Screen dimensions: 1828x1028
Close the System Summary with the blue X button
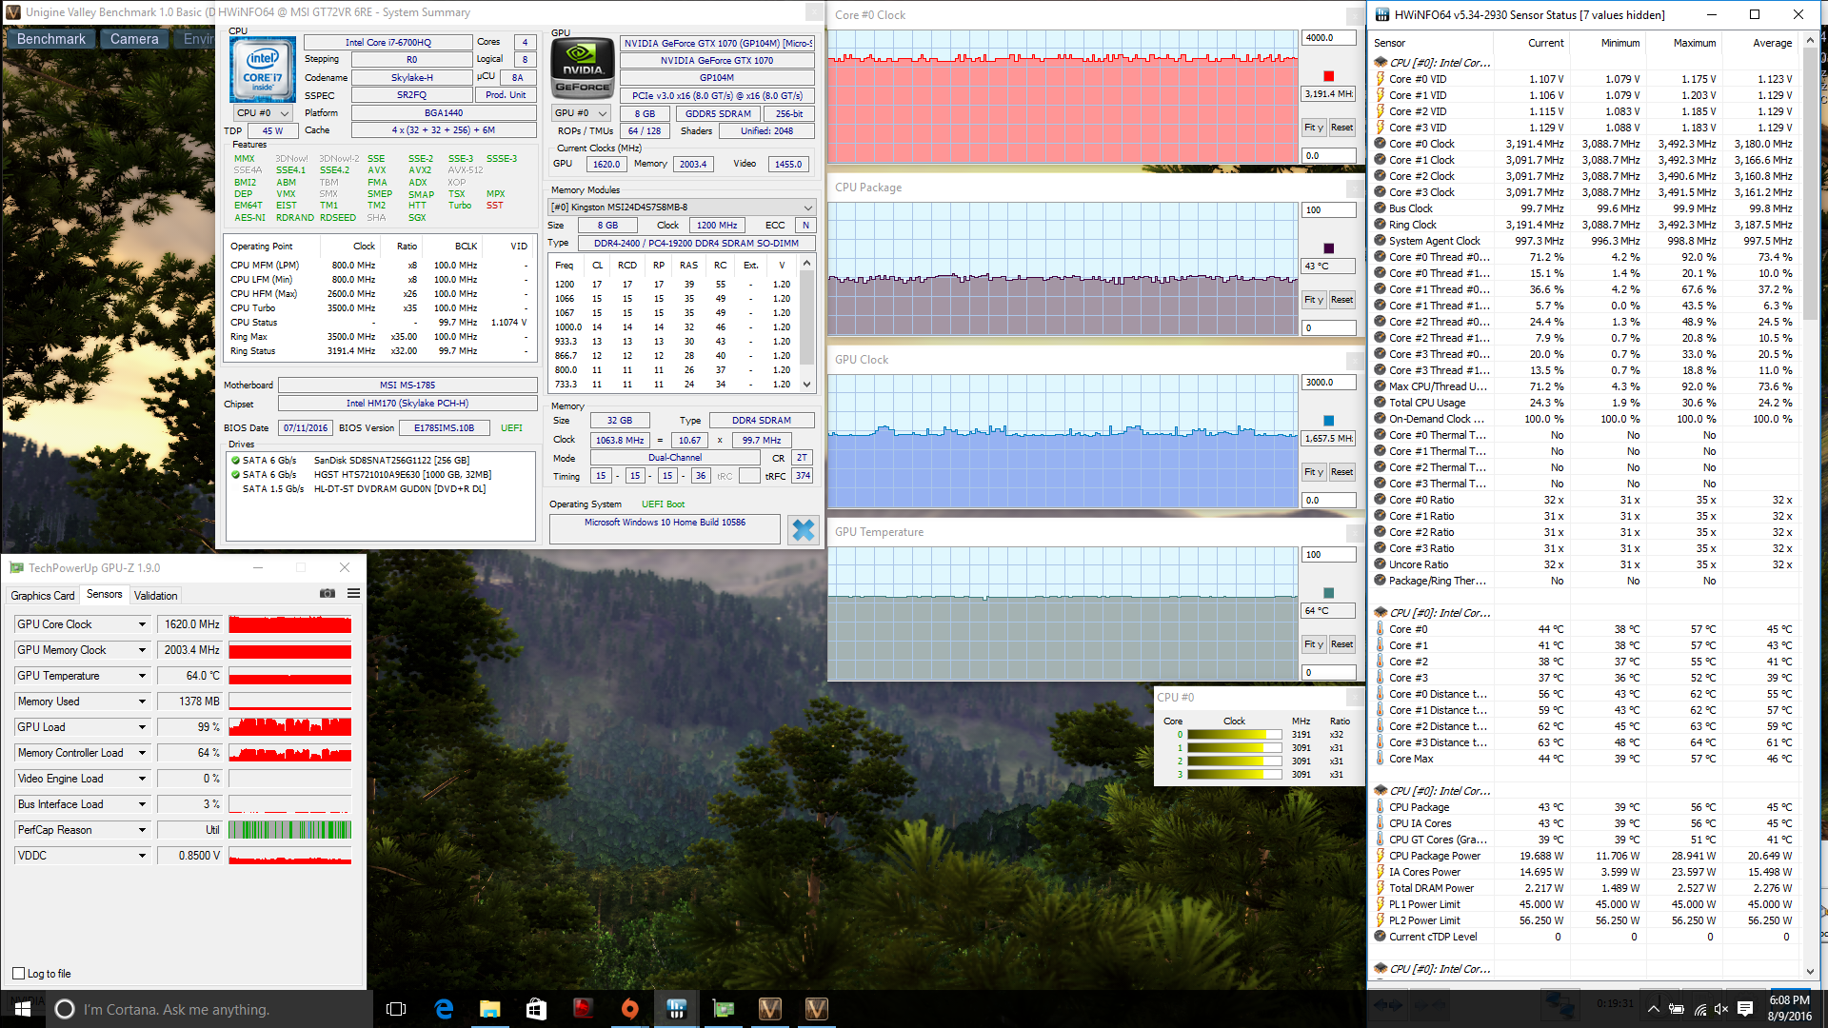[x=804, y=530]
